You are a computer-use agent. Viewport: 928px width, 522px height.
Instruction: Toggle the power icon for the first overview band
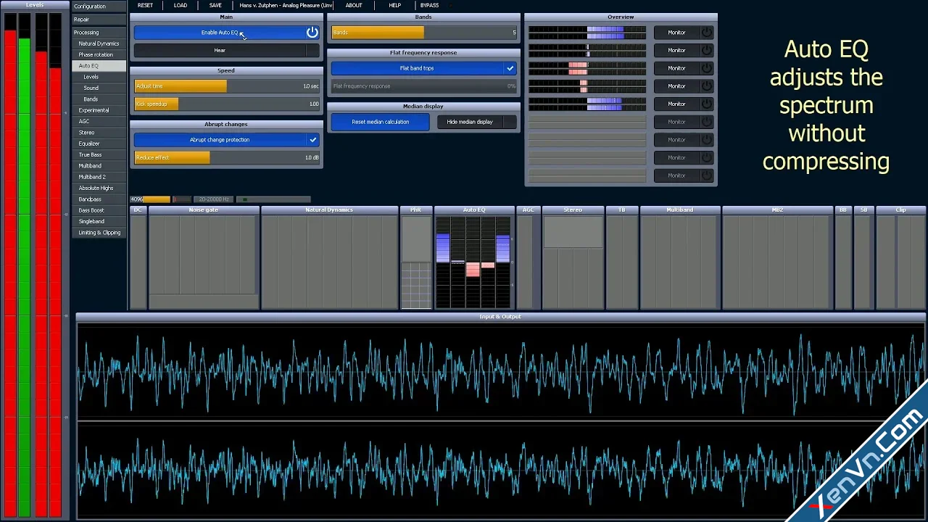click(x=706, y=33)
